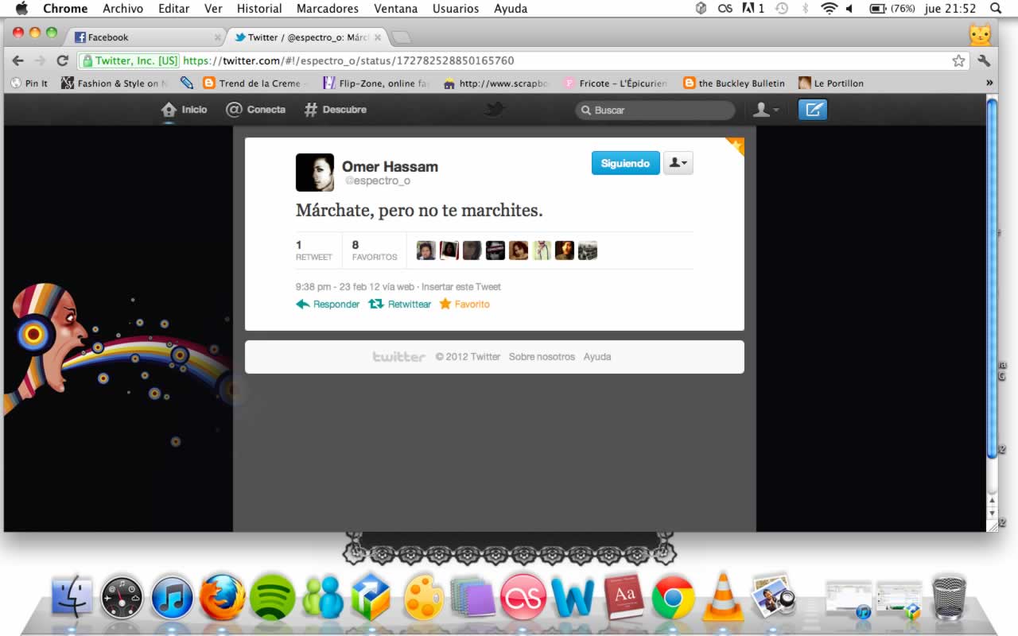
Task: Open VLC cone icon in dock
Action: [x=722, y=596]
